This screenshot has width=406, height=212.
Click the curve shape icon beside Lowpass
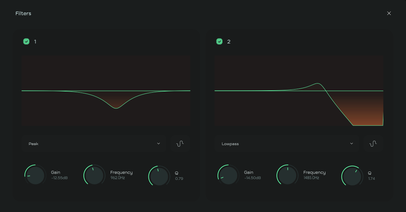tap(373, 144)
